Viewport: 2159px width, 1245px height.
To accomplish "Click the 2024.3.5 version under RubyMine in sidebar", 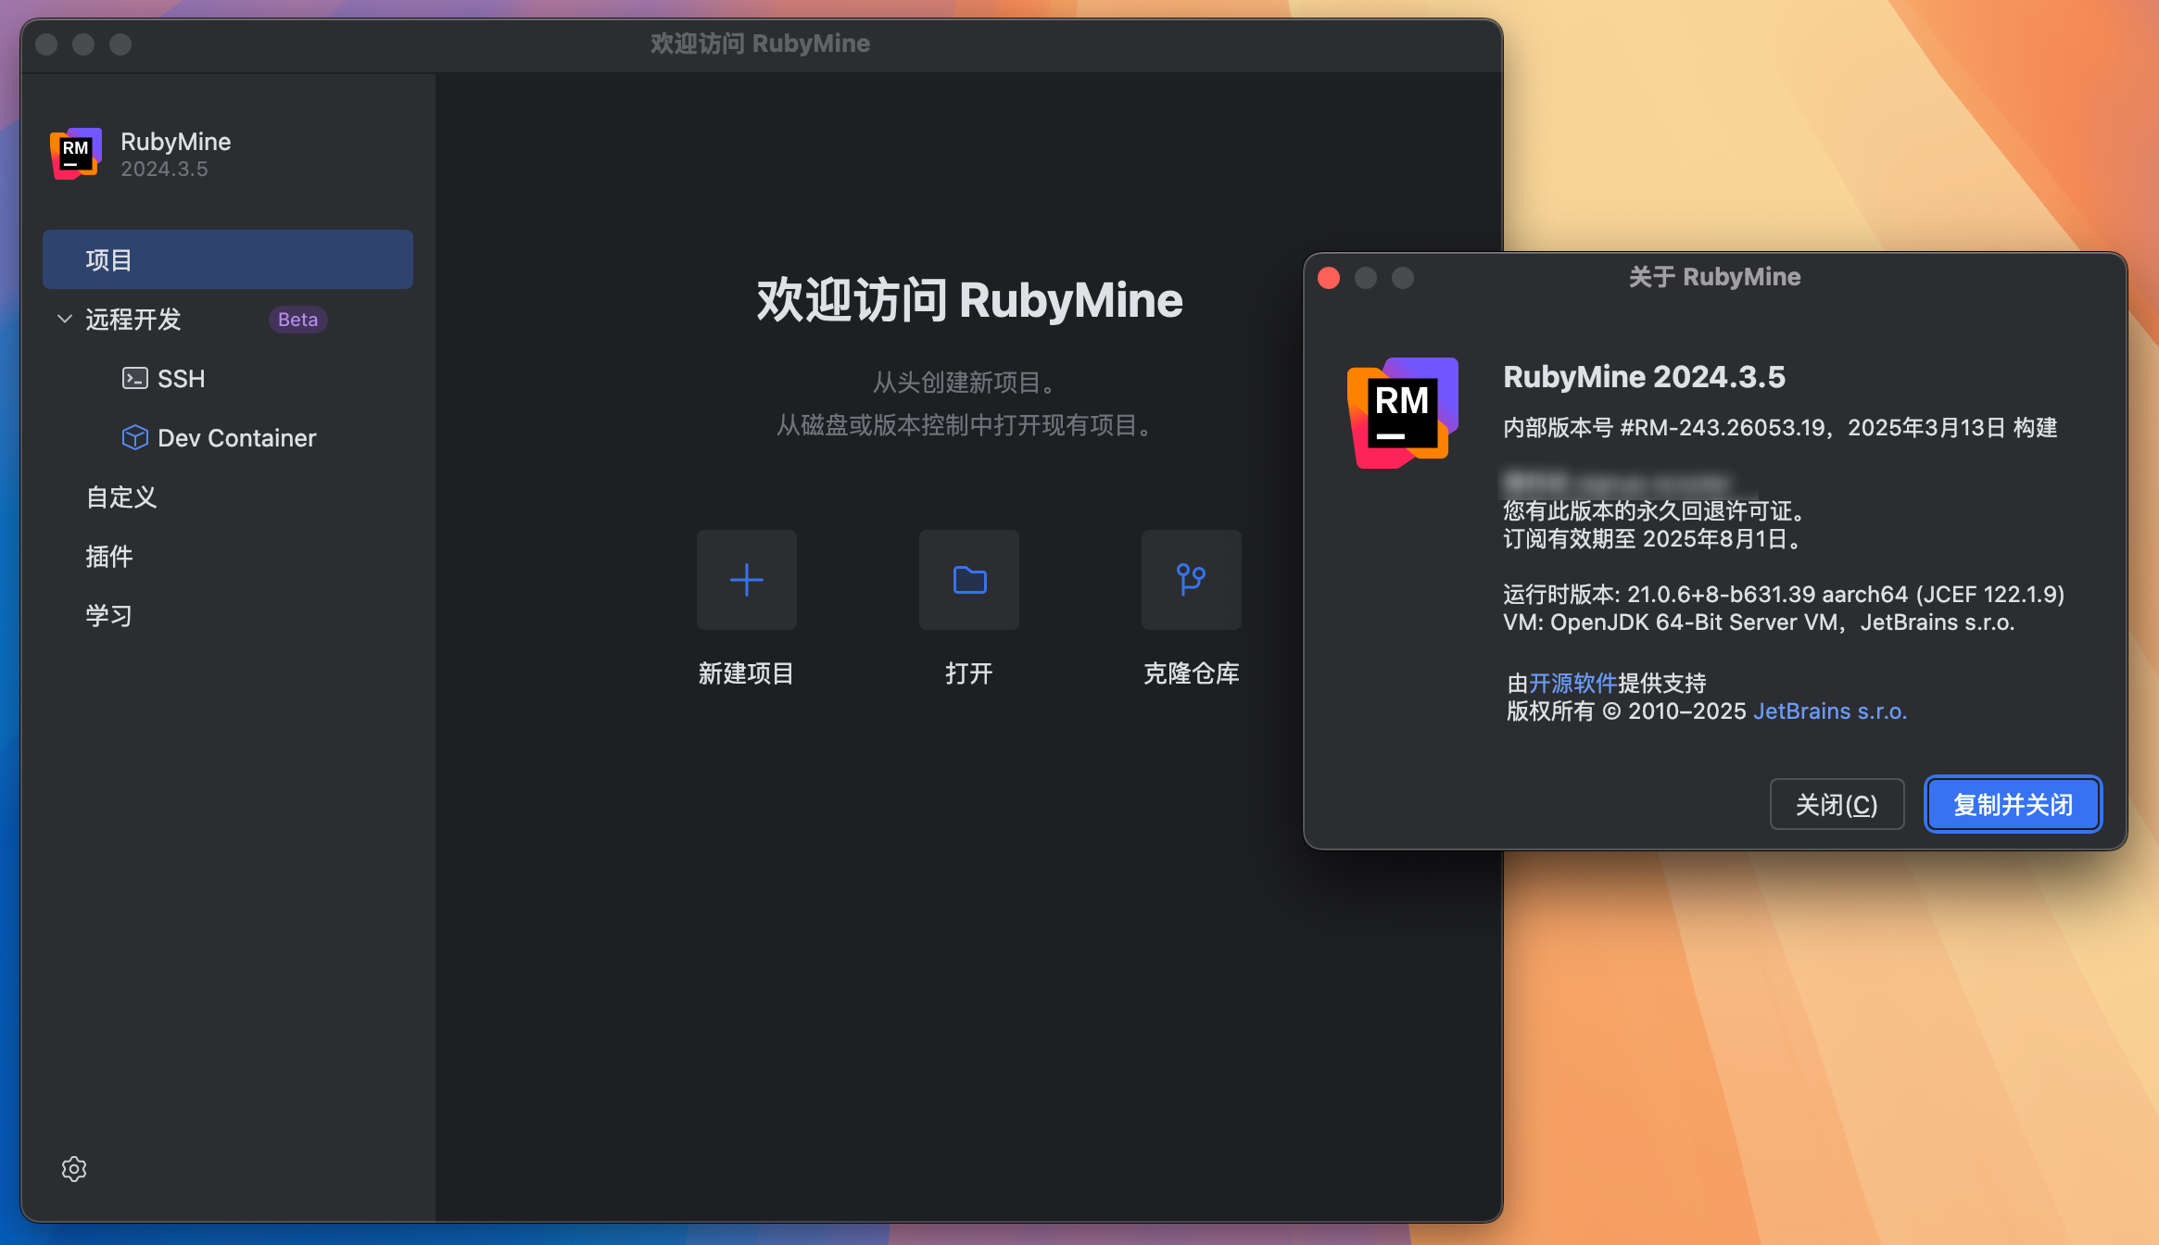I will click(x=164, y=170).
